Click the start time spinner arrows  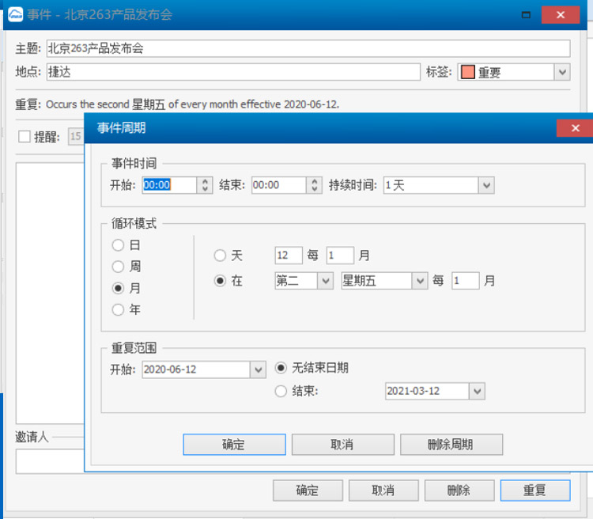205,185
